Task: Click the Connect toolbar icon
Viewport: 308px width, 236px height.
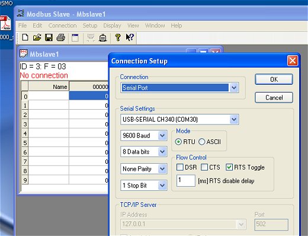Action: pos(91,37)
